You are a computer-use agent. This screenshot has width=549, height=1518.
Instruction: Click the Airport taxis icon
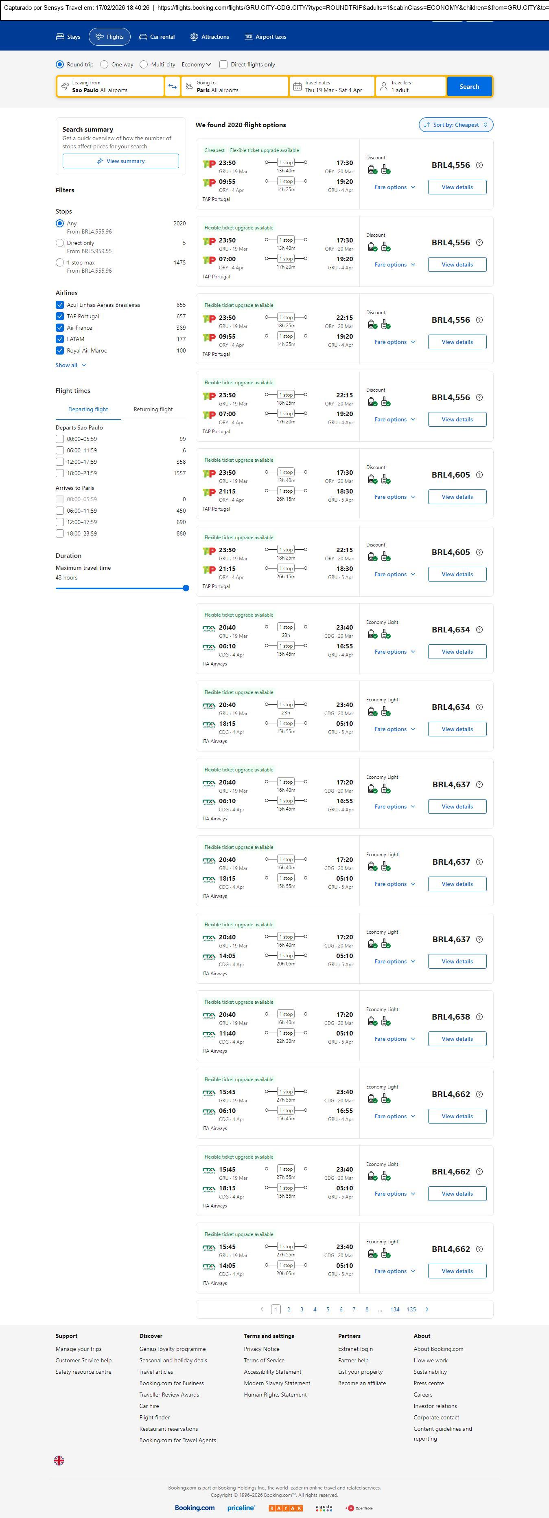pyautogui.click(x=248, y=37)
